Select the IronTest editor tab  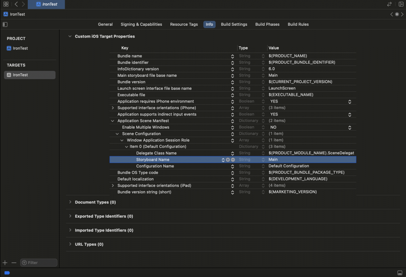[x=46, y=4]
